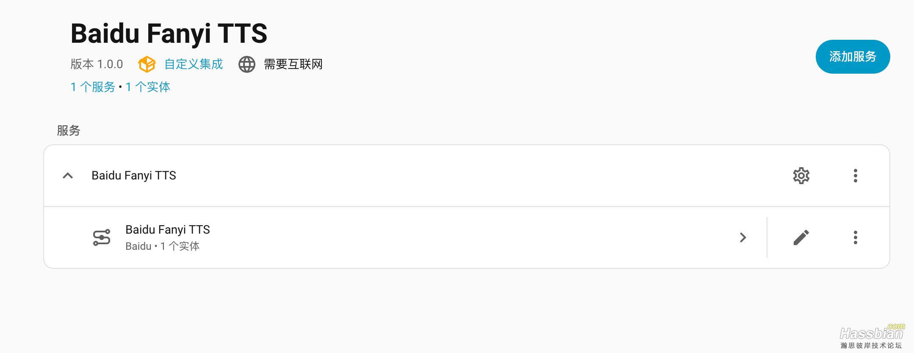This screenshot has width=914, height=353.
Task: Open the 1 个服务 link
Action: click(x=93, y=87)
